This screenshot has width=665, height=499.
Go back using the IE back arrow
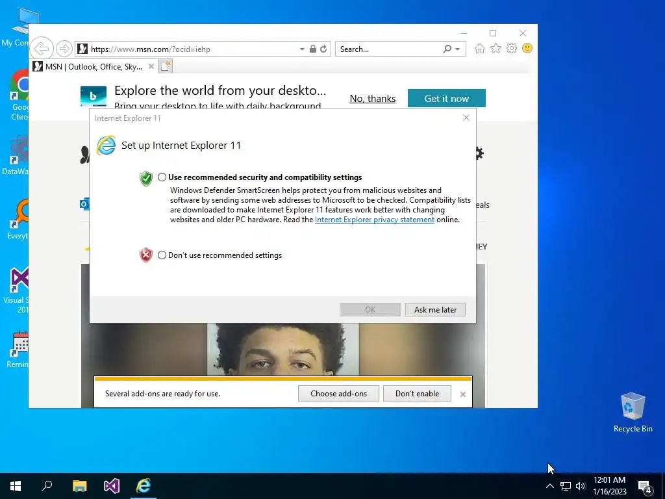click(42, 48)
